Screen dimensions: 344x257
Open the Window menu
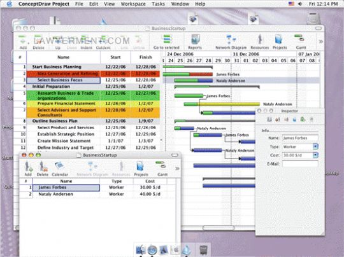point(180,4)
